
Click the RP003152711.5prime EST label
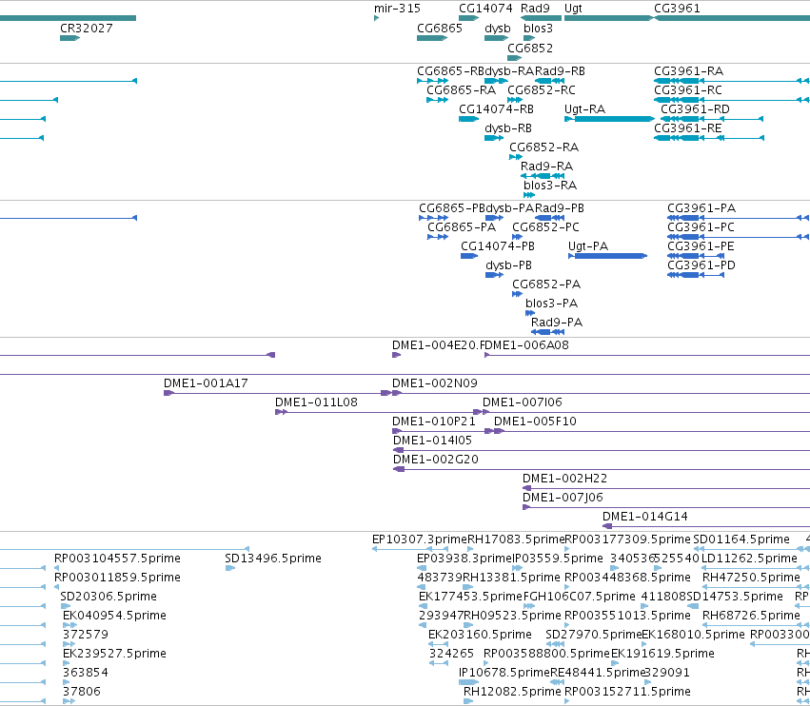point(627,692)
